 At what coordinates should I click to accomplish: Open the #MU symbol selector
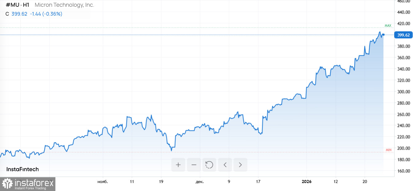tap(13, 5)
